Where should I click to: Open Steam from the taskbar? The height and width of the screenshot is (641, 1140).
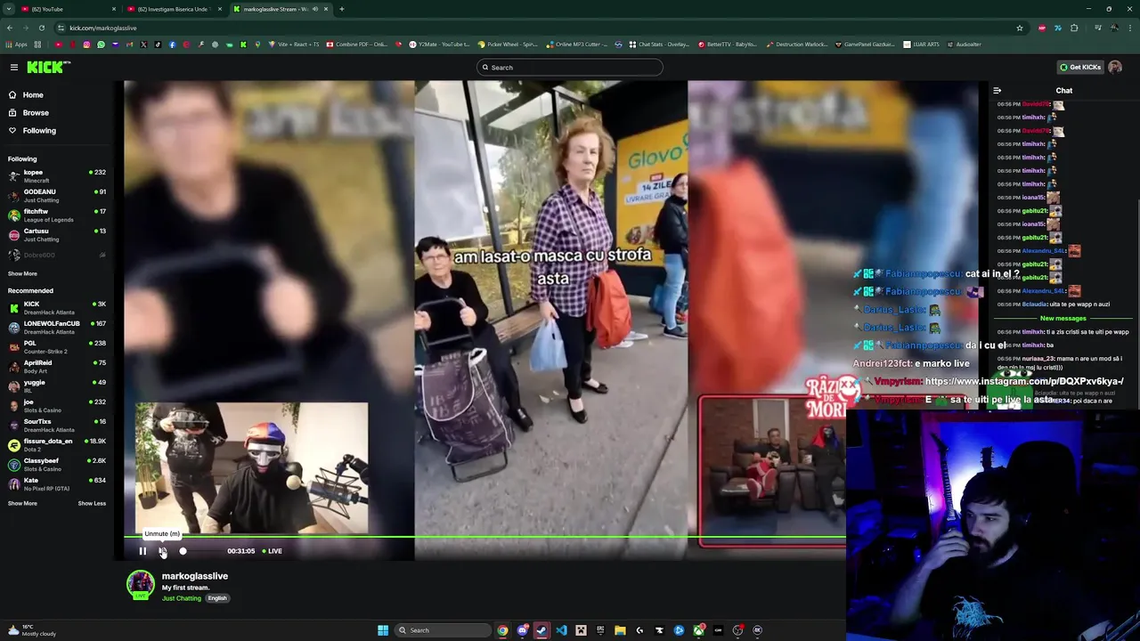(x=541, y=630)
